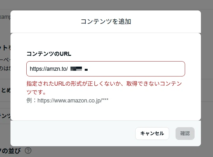The image size is (213, 157).
Task: Click the example amazon.co.jp URL hint
Action: coord(67,101)
